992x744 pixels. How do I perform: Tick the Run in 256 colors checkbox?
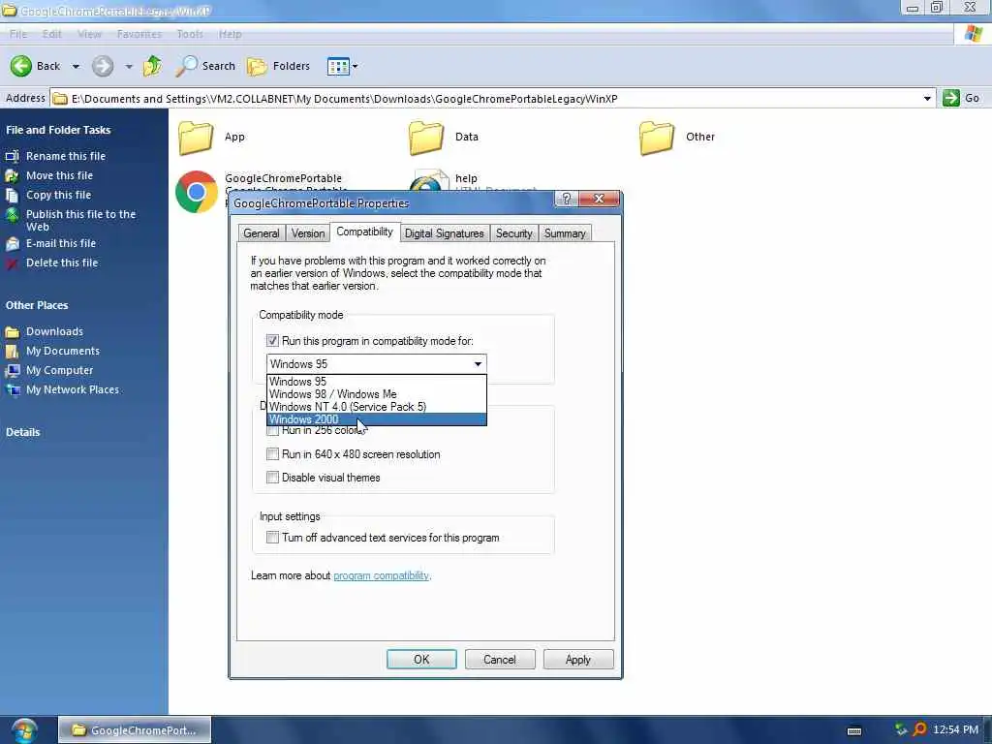coord(272,431)
